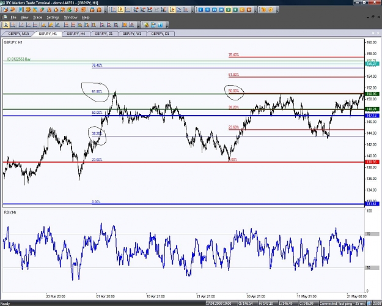Image resolution: width=382 pixels, height=306 pixels.
Task: Activate the crosshair tool
Action: [x=12, y=24]
